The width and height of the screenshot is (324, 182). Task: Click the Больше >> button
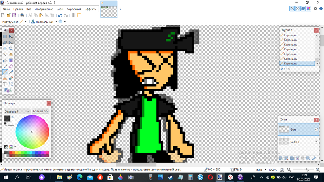click(x=40, y=111)
